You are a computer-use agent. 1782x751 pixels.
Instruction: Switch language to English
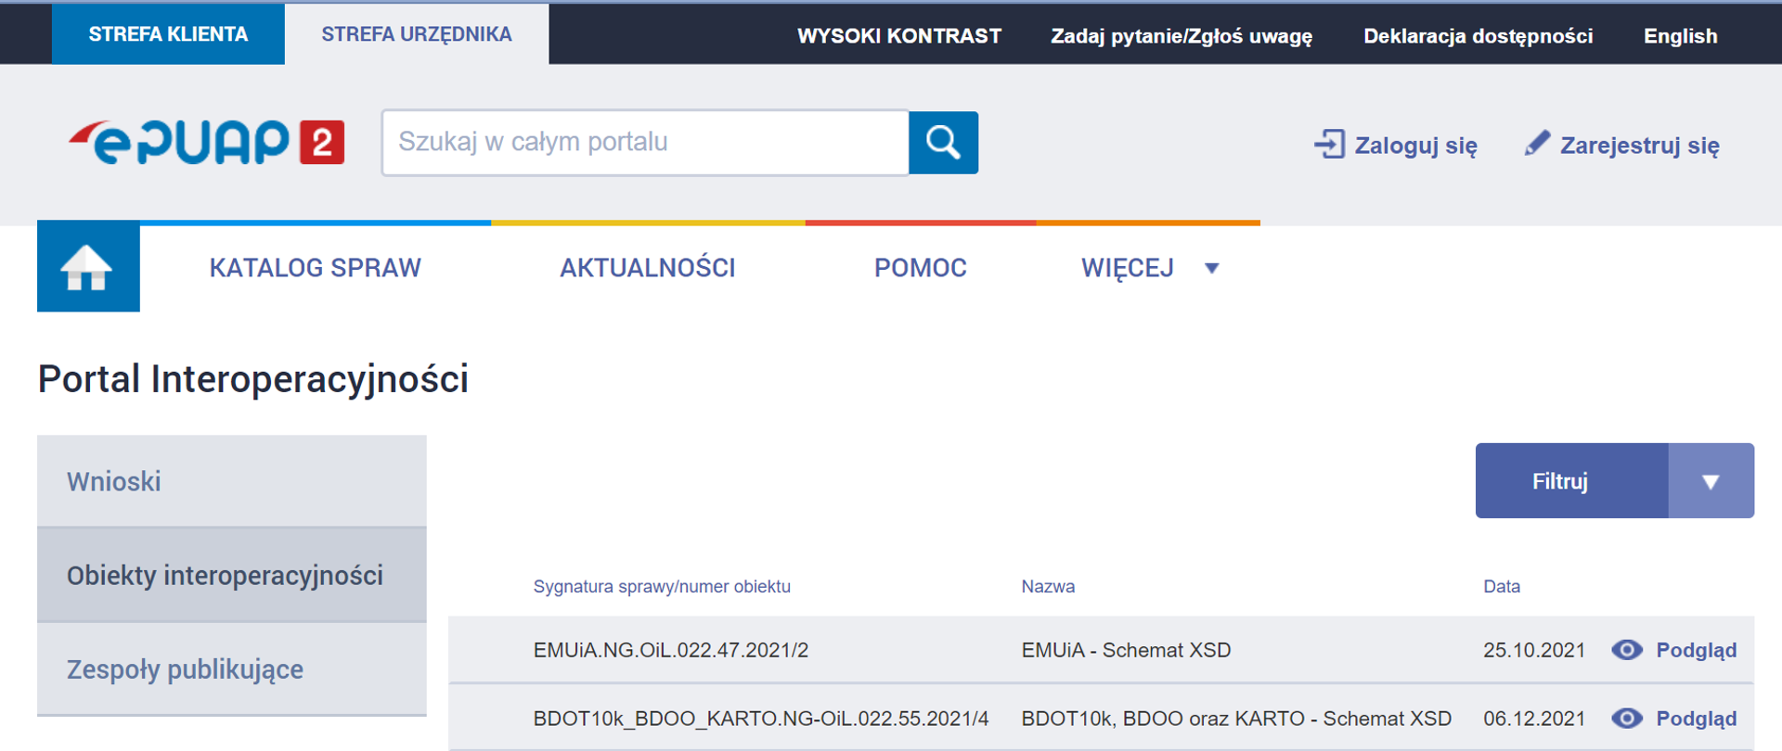(1680, 36)
